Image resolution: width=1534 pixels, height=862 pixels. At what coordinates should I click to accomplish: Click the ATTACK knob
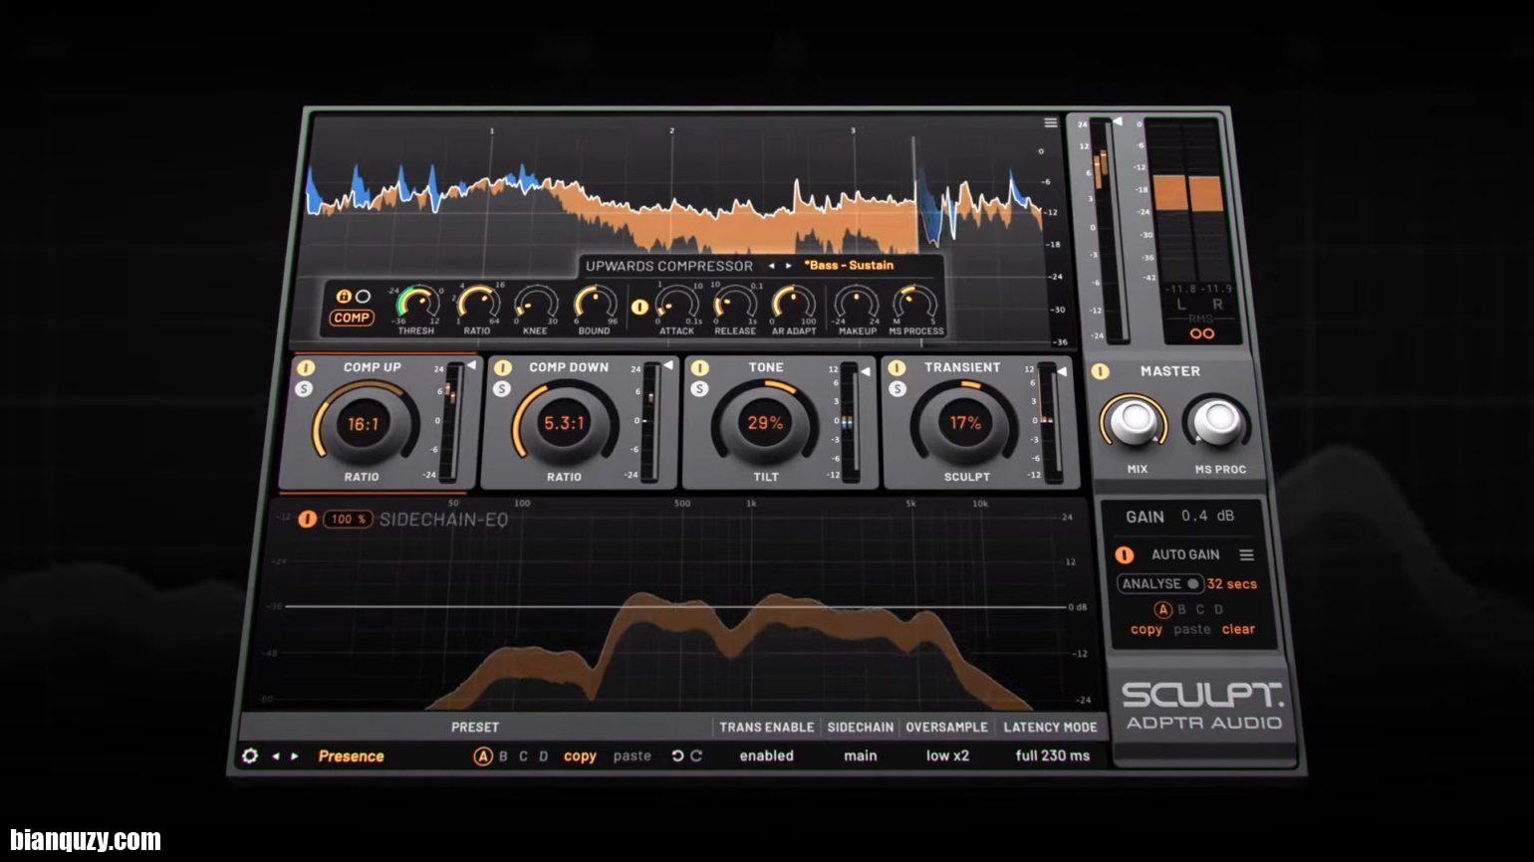pyautogui.click(x=677, y=303)
